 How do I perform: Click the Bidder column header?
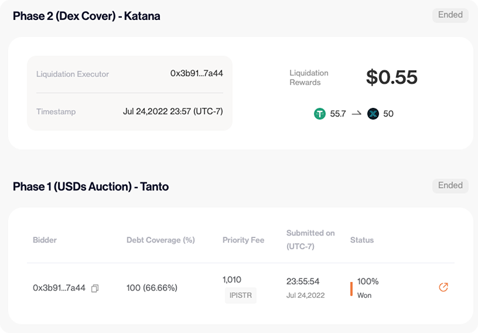point(45,240)
